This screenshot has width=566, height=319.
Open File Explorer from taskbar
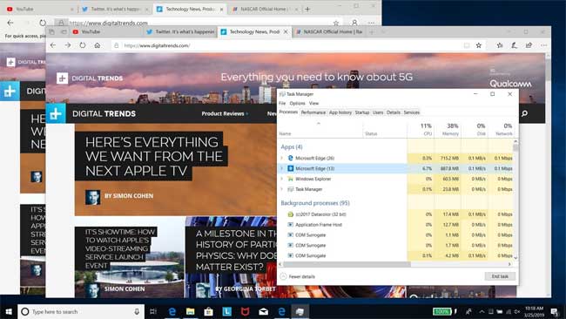[190, 311]
